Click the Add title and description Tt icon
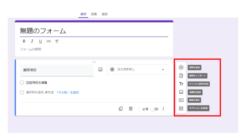 tap(181, 84)
